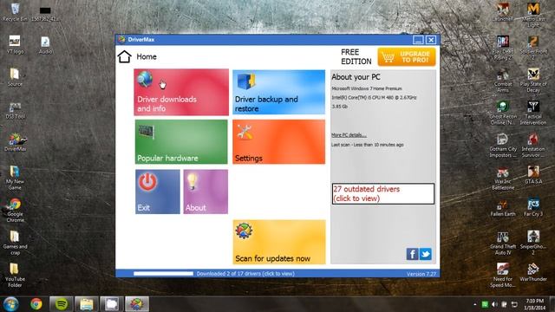Viewport: 555px width, 312px height.
Task: Select the Launcher desktop shortcut
Action: pos(503,12)
